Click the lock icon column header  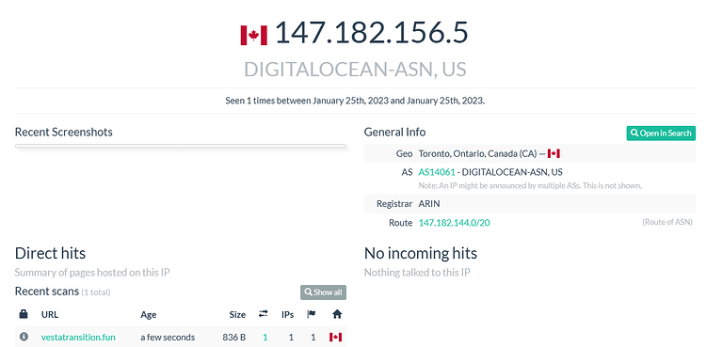coord(24,314)
